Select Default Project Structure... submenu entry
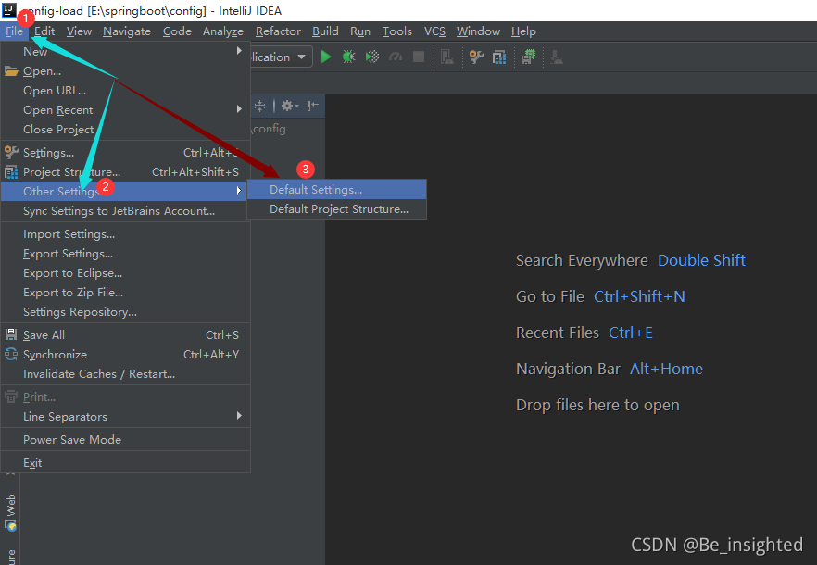Image resolution: width=817 pixels, height=565 pixels. point(336,209)
